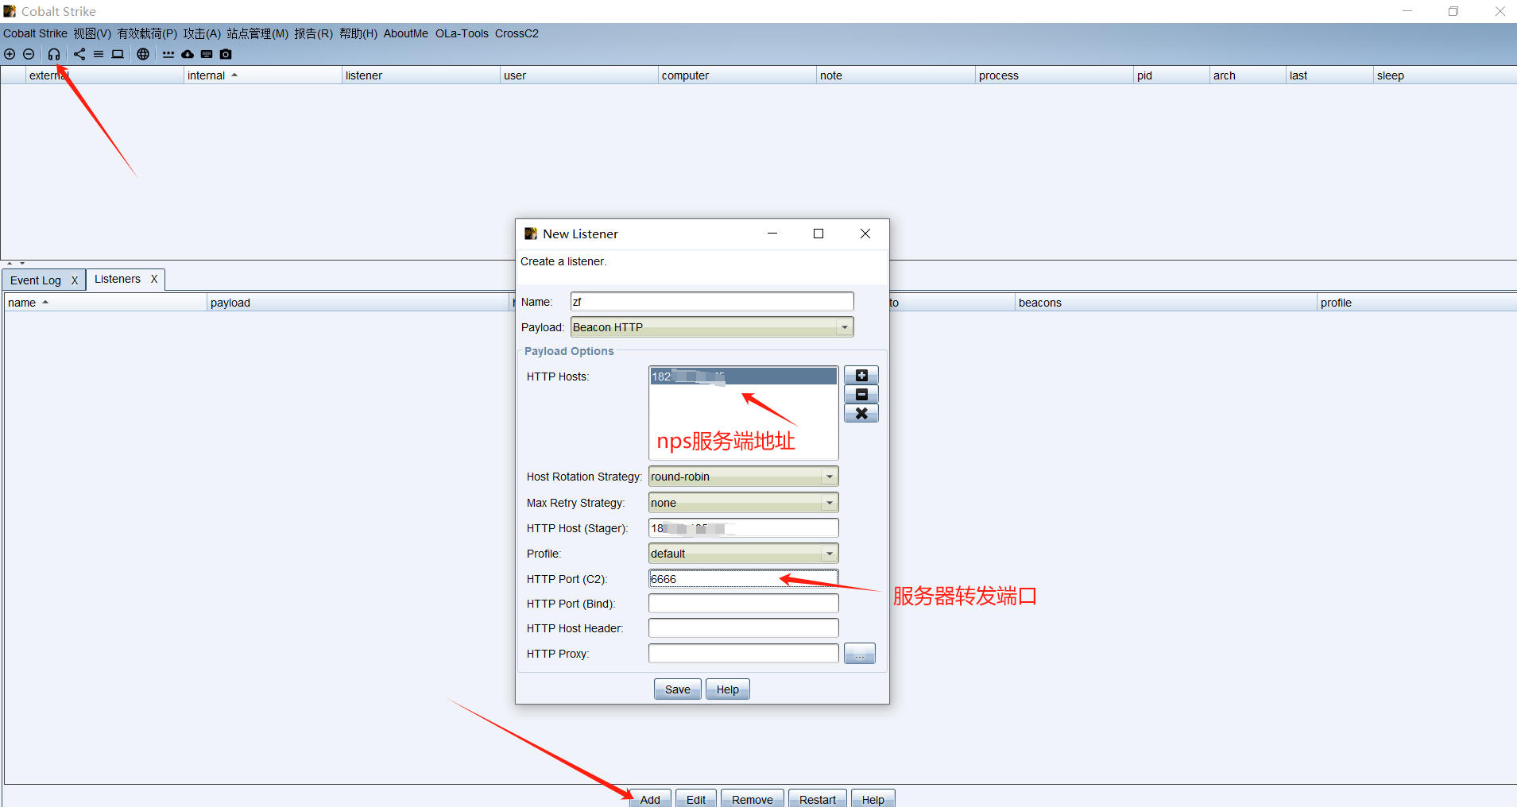This screenshot has height=807, width=1517.
Task: Focus the HTTP Host Header field
Action: tap(744, 628)
